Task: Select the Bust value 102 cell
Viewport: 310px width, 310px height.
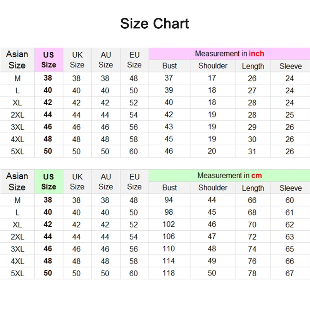Action: [x=169, y=224]
